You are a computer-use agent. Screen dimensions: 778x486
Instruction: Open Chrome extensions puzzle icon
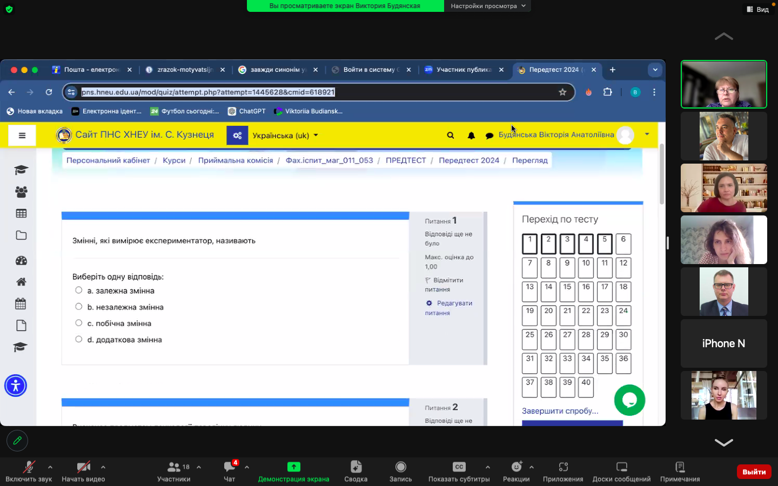[607, 92]
